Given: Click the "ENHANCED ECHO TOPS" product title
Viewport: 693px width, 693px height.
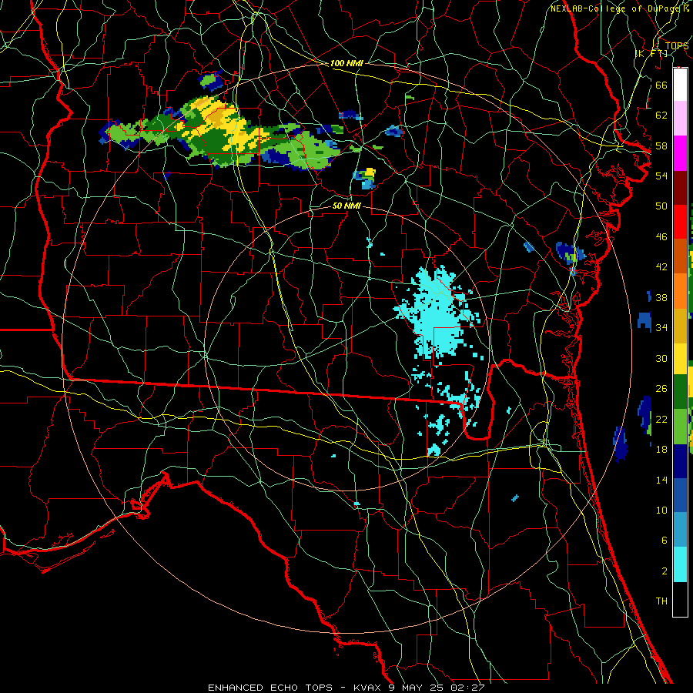Looking at the screenshot, I should 270,688.
